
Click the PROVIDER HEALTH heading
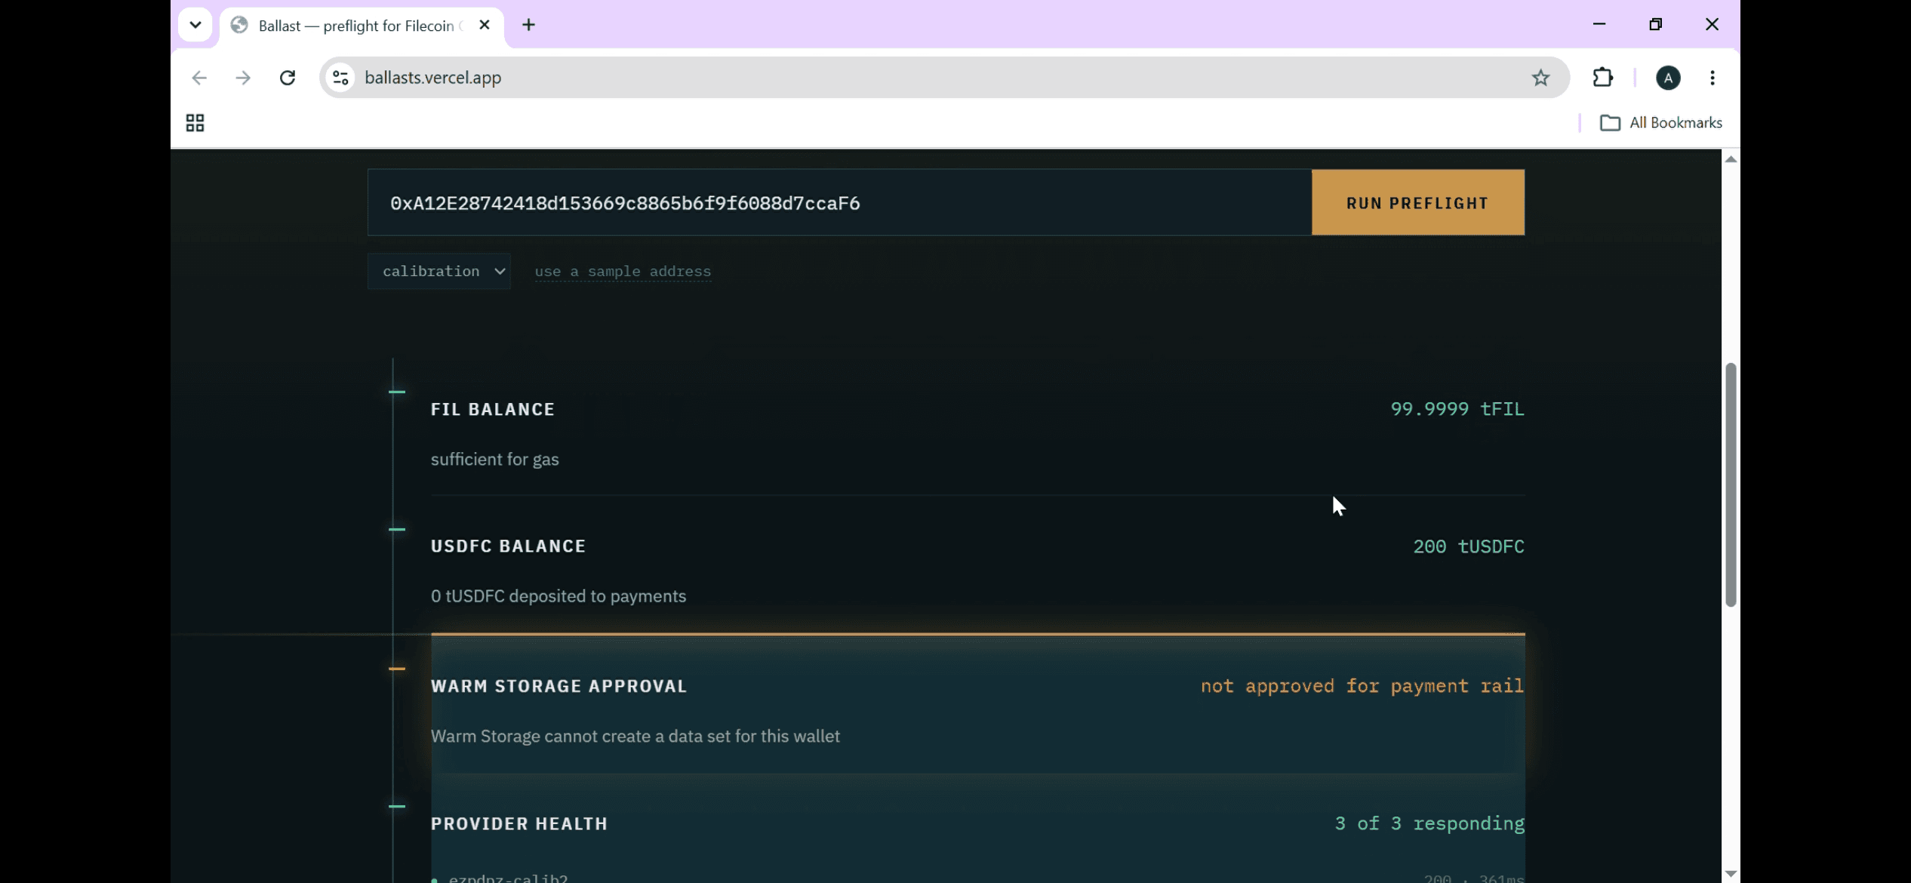[x=519, y=823]
